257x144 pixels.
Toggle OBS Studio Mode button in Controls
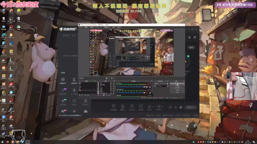pyautogui.click(x=177, y=88)
